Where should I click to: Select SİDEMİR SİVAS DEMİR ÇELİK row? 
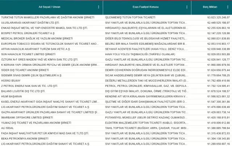point(116,75)
